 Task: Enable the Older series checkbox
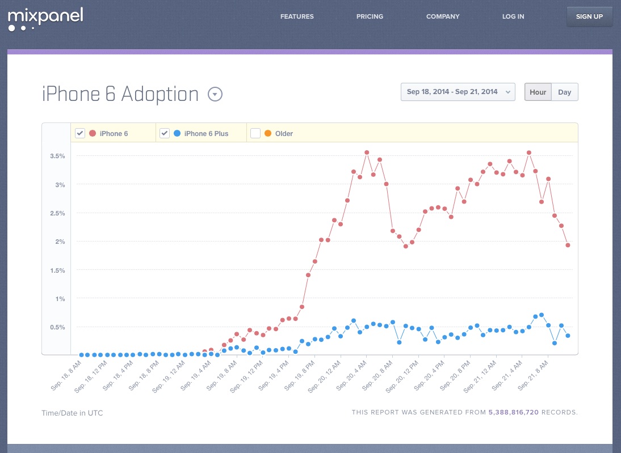(255, 133)
